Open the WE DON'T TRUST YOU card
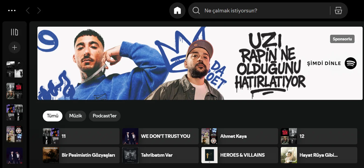 160,136
